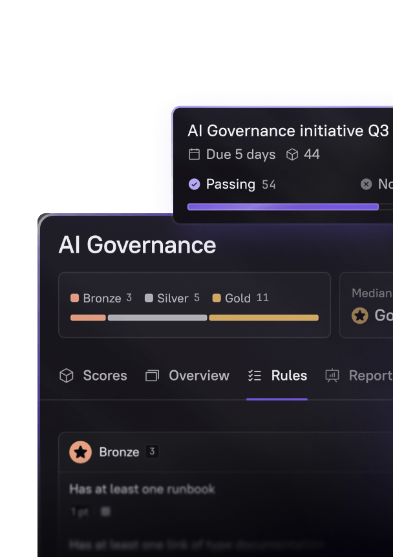Viewport: 393px width, 557px height.
Task: Click the Bronze rules count badge
Action: coord(152,452)
